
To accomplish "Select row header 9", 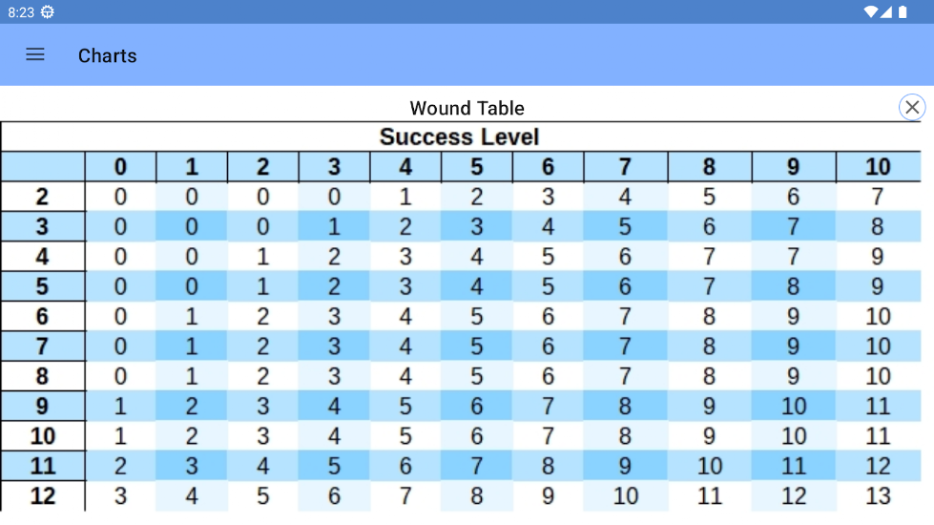I will coord(42,406).
